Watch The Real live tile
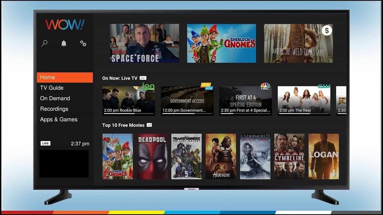383x215 pixels. pyautogui.click(x=304, y=101)
